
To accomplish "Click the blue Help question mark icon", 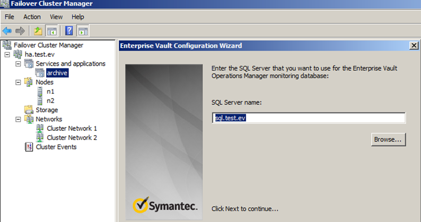I will pyautogui.click(x=69, y=31).
